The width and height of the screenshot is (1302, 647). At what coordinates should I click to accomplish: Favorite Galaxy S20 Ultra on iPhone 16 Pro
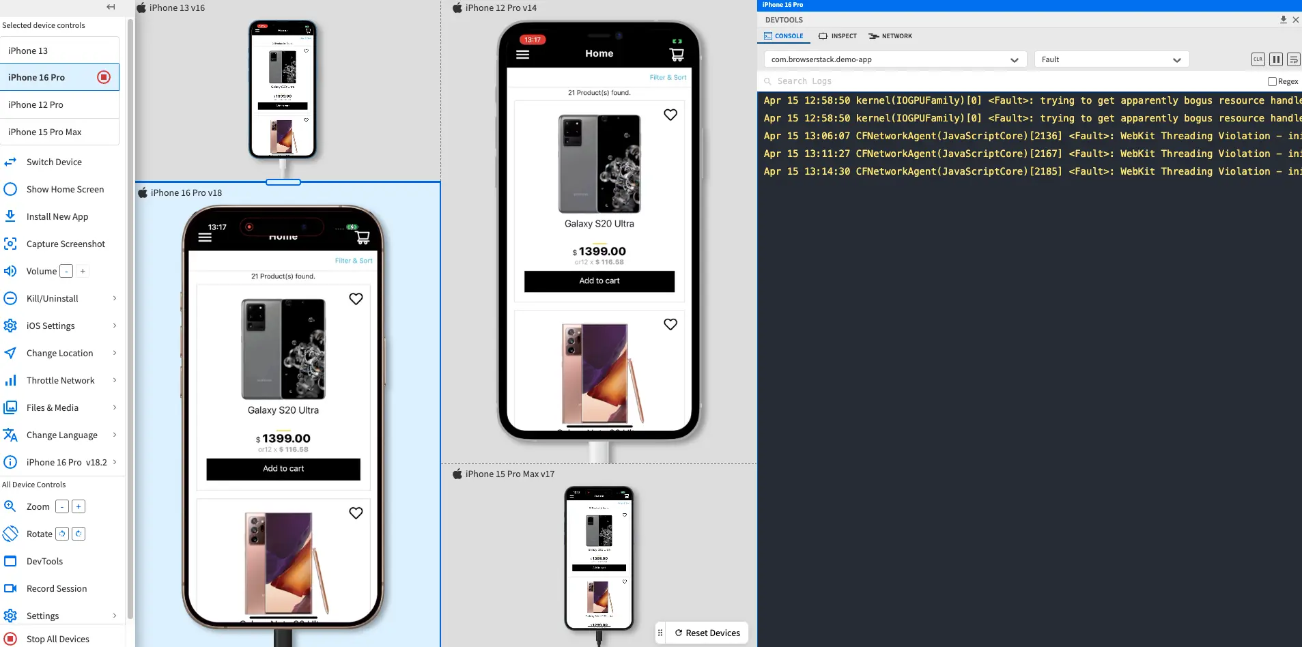pyautogui.click(x=356, y=299)
